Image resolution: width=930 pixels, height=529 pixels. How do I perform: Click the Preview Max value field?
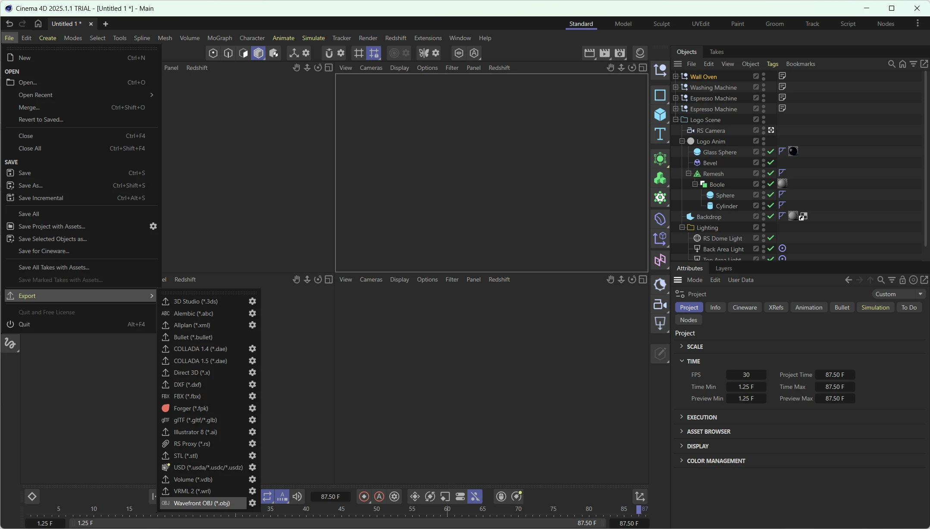(x=835, y=398)
